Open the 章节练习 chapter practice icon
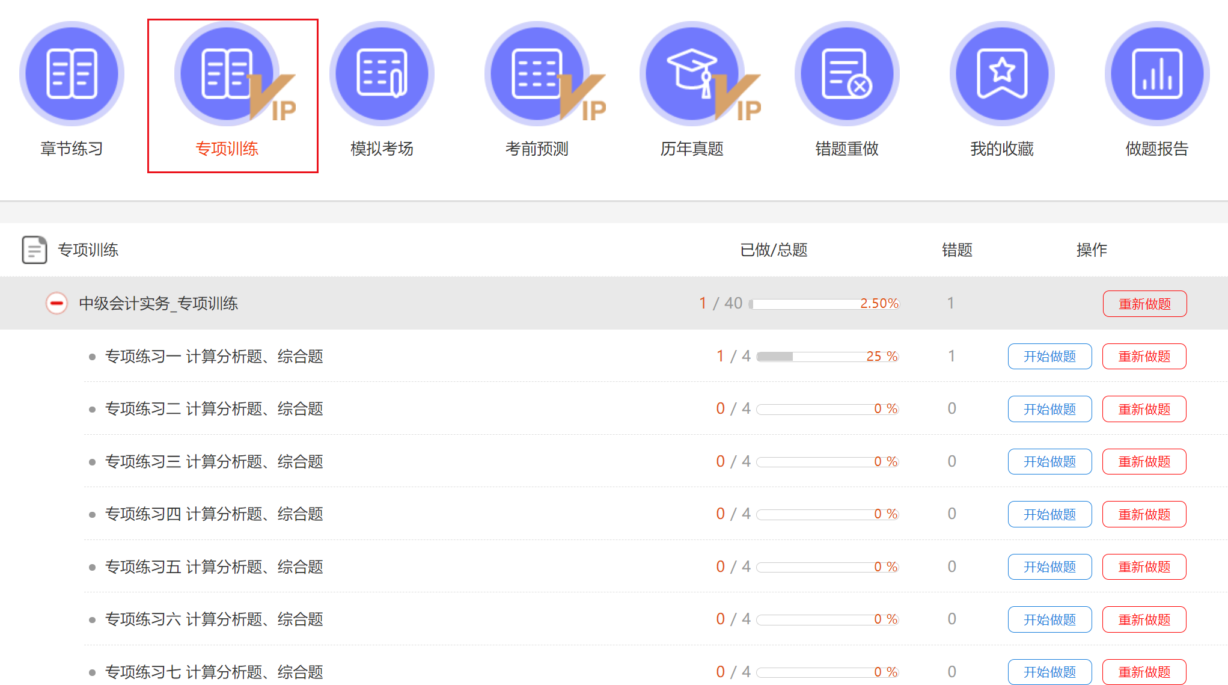The width and height of the screenshot is (1228, 685). click(x=72, y=74)
